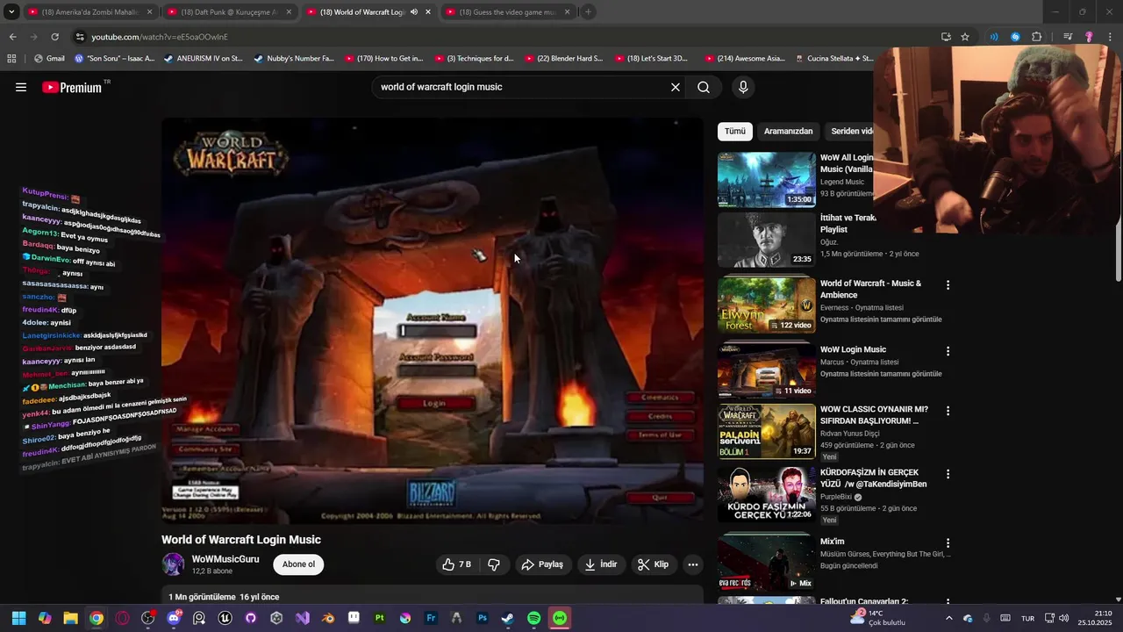This screenshot has height=632, width=1123.
Task: Clear the search box with the X
Action: coord(676,87)
